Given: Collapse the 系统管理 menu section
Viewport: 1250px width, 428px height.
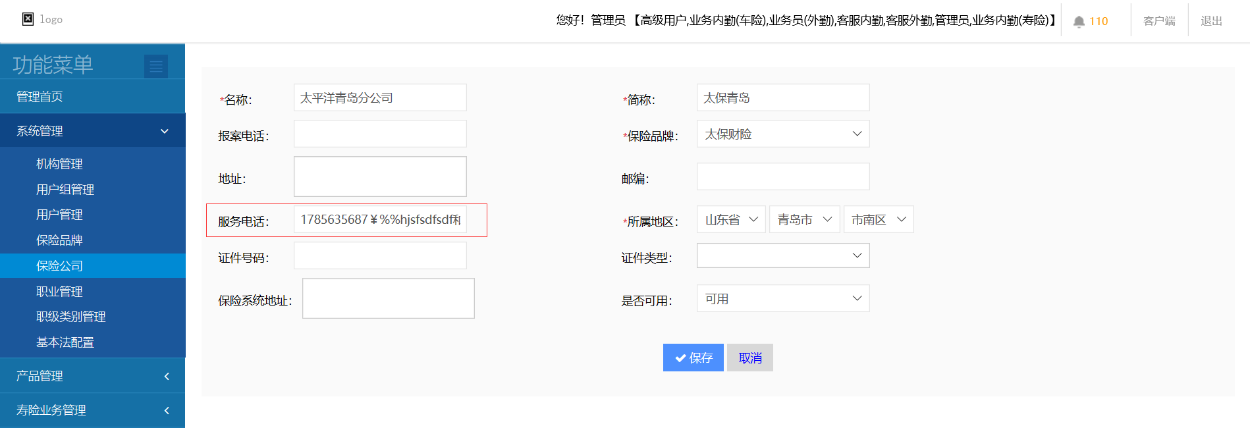Looking at the screenshot, I should (x=92, y=130).
